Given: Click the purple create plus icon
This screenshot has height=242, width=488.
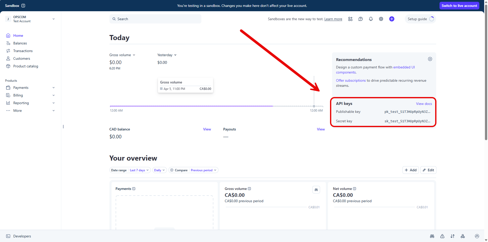Looking at the screenshot, I should pyautogui.click(x=392, y=19).
